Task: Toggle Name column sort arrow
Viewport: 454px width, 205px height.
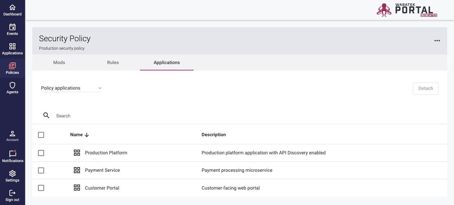Action: click(87, 135)
